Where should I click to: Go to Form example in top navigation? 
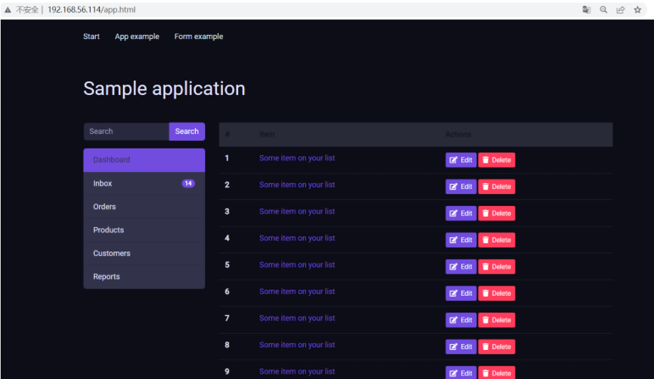[198, 37]
